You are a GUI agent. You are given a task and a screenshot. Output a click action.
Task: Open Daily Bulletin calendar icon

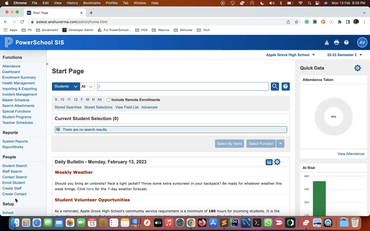(269, 162)
